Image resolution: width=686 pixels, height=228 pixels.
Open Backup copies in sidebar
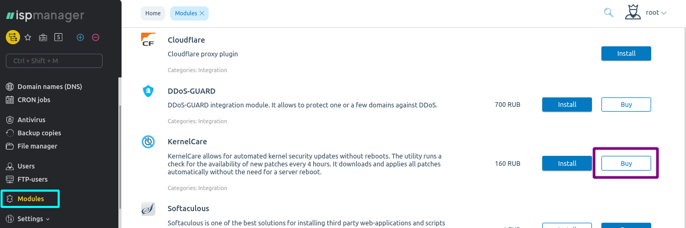[39, 133]
